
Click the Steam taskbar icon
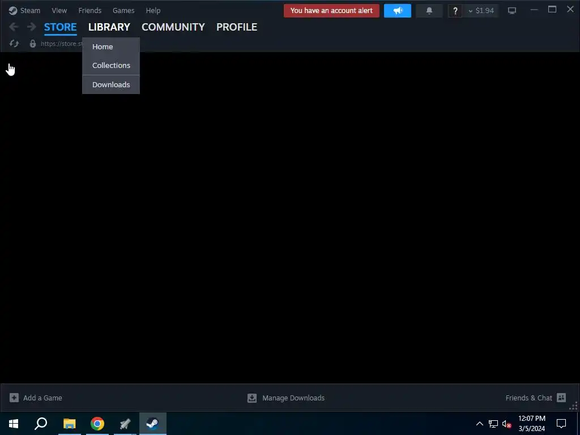pyautogui.click(x=153, y=424)
